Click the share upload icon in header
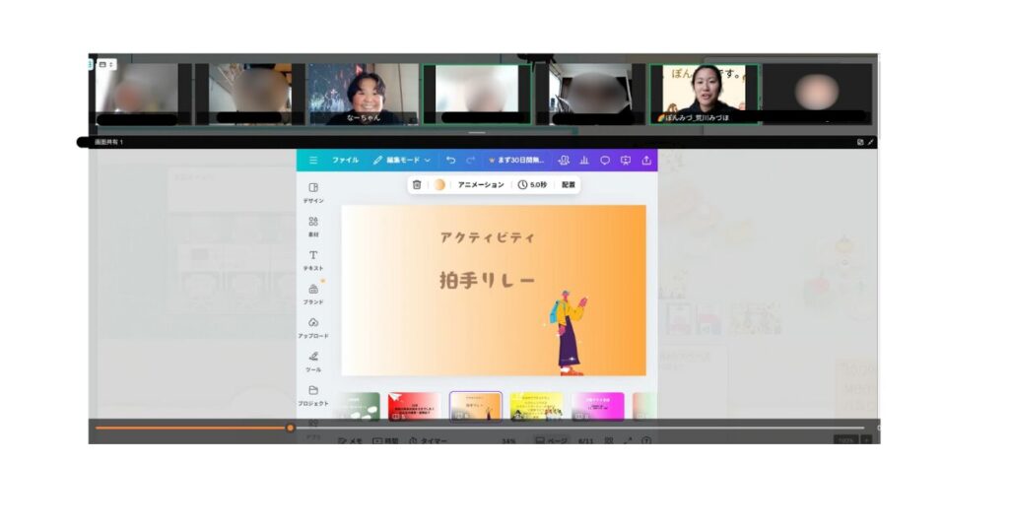 [x=646, y=160]
